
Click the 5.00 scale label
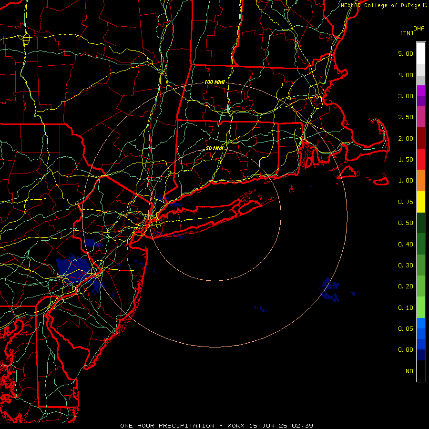point(406,53)
